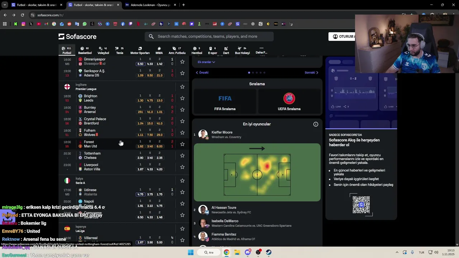459x258 pixels.
Task: Click the Sofascore logo
Action: pyautogui.click(x=77, y=37)
